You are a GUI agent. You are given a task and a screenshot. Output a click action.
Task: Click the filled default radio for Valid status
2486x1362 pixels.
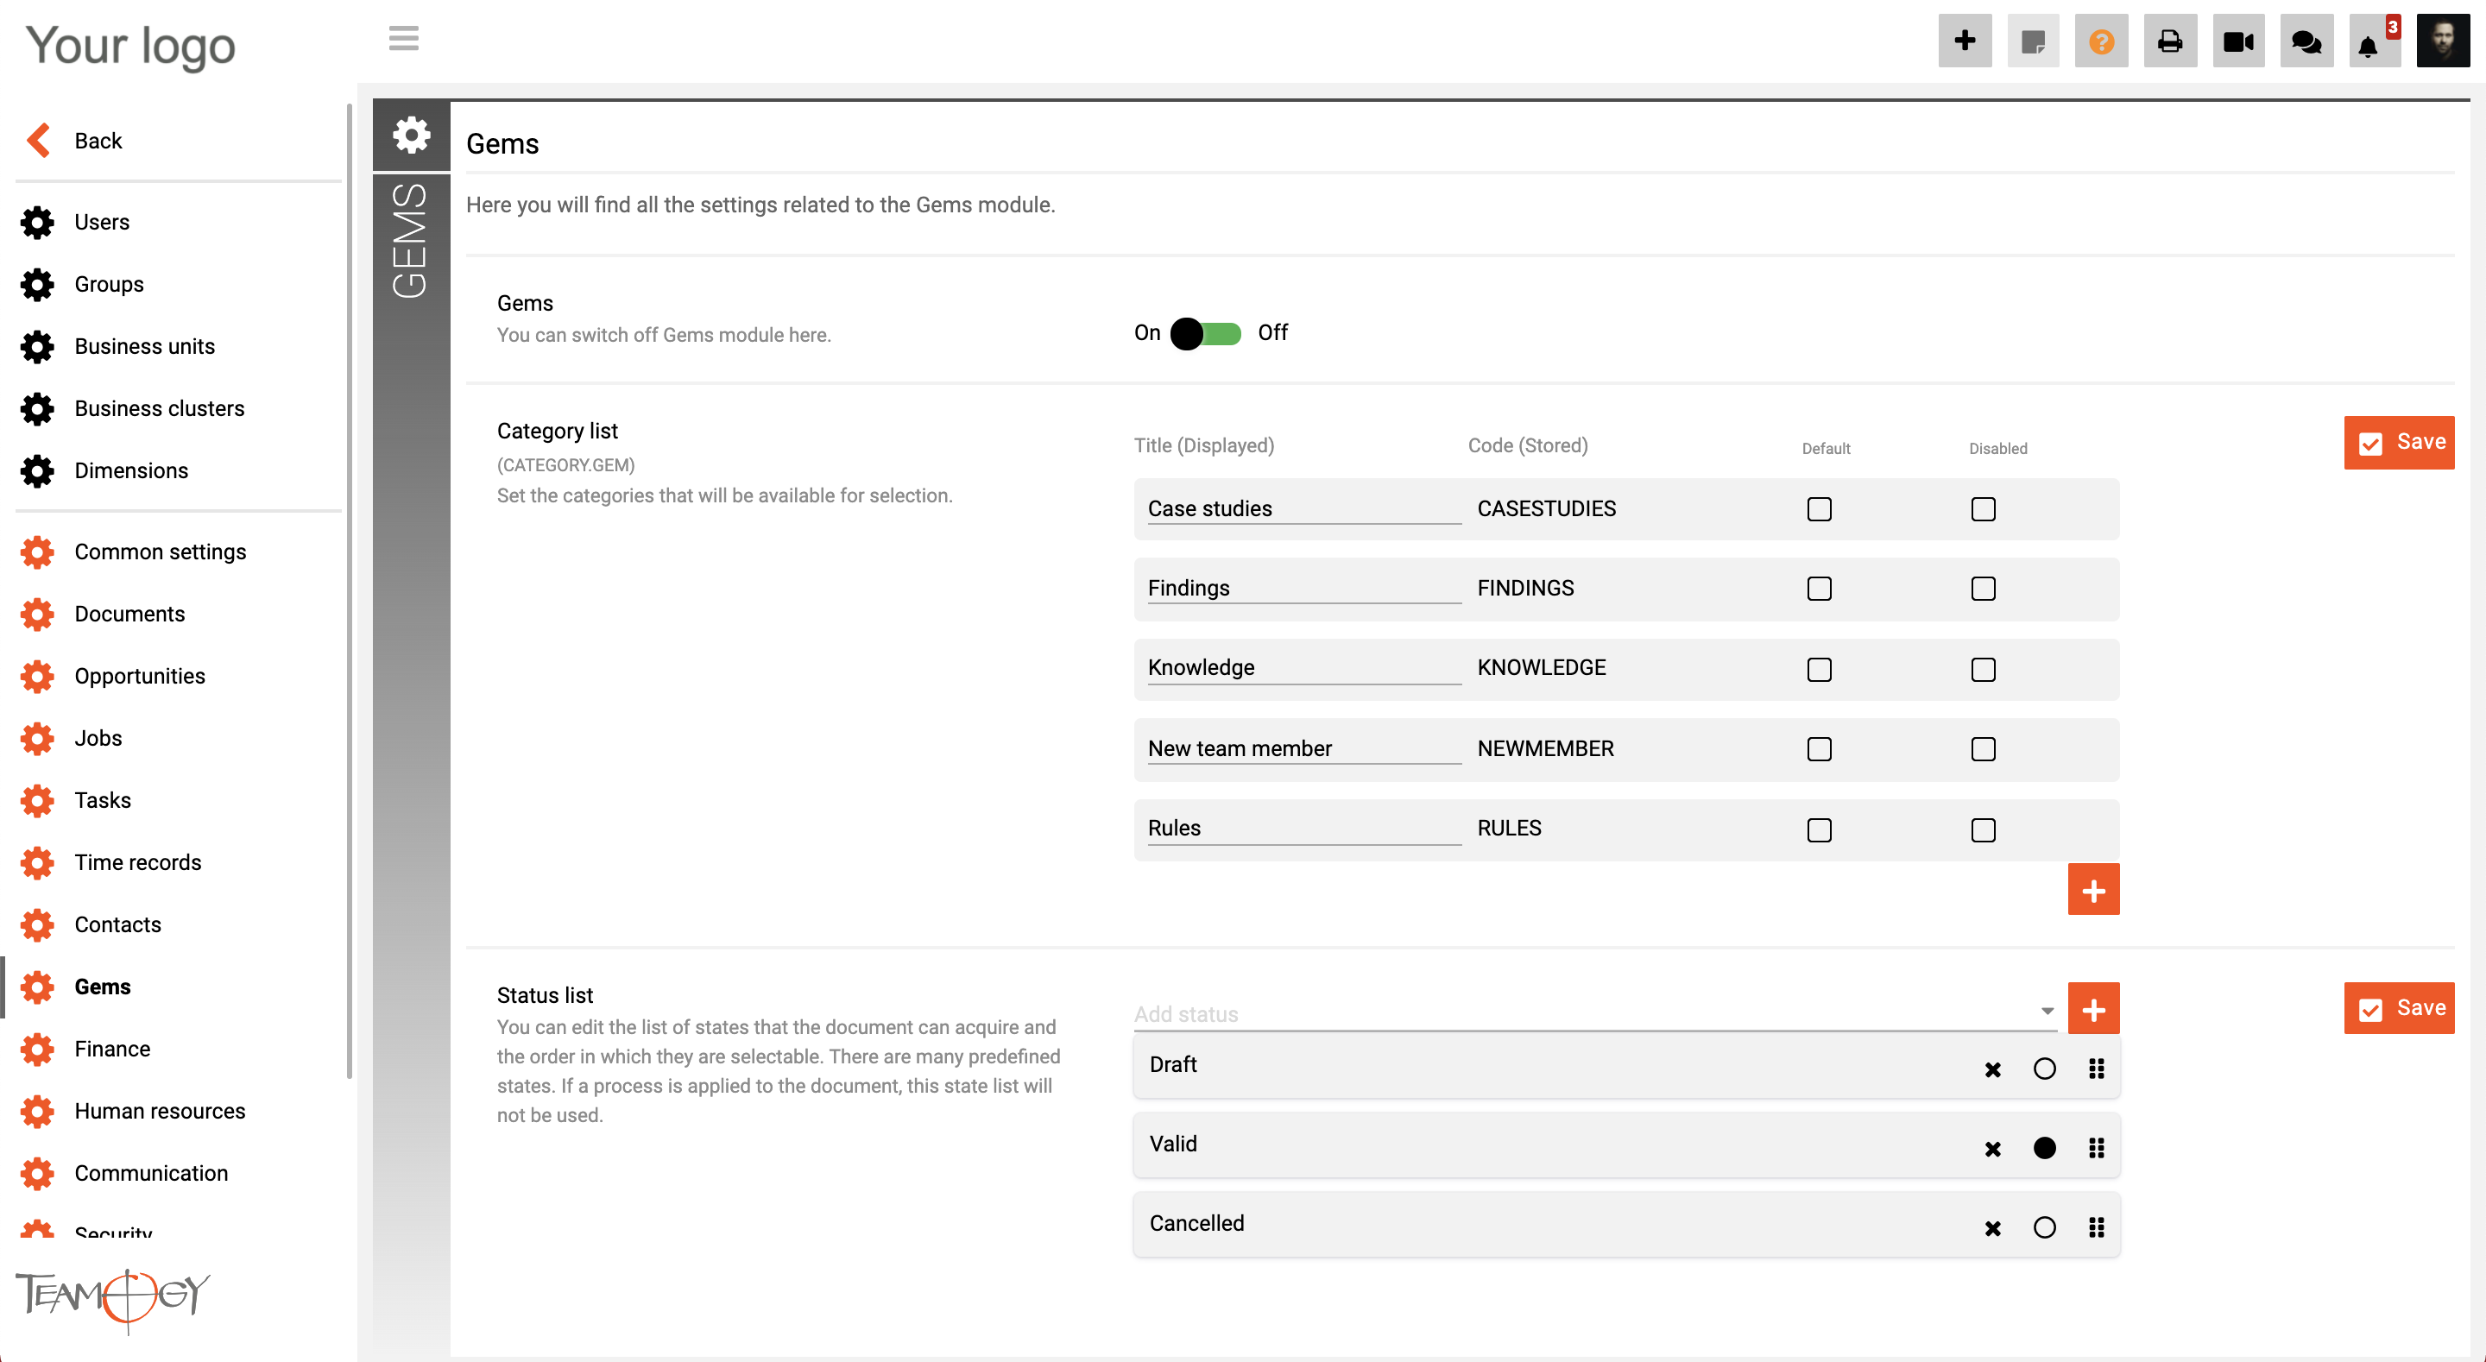(x=2044, y=1148)
